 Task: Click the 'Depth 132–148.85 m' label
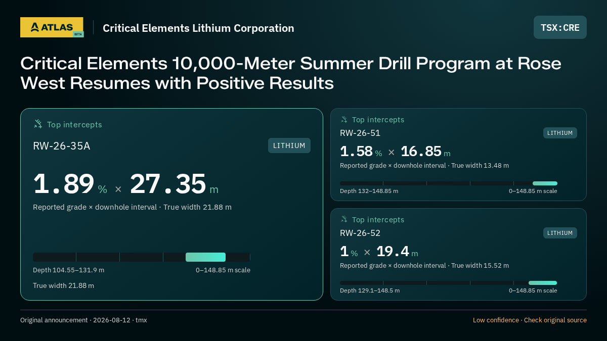pyautogui.click(x=369, y=191)
